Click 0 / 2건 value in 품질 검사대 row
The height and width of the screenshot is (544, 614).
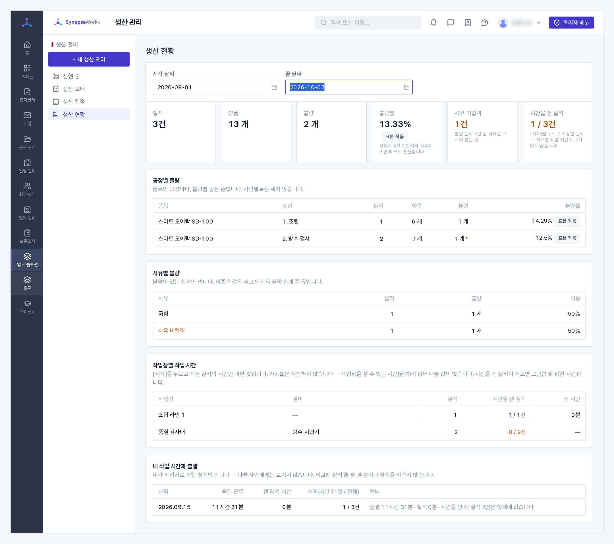tap(517, 432)
